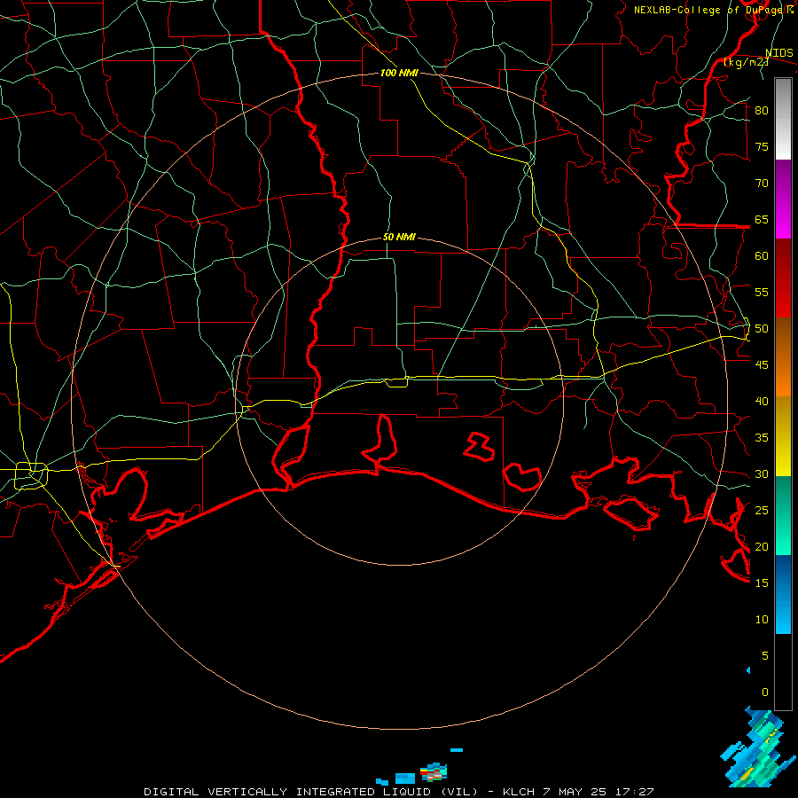Click the 50 value on the scale
798x798 pixels.
point(762,329)
